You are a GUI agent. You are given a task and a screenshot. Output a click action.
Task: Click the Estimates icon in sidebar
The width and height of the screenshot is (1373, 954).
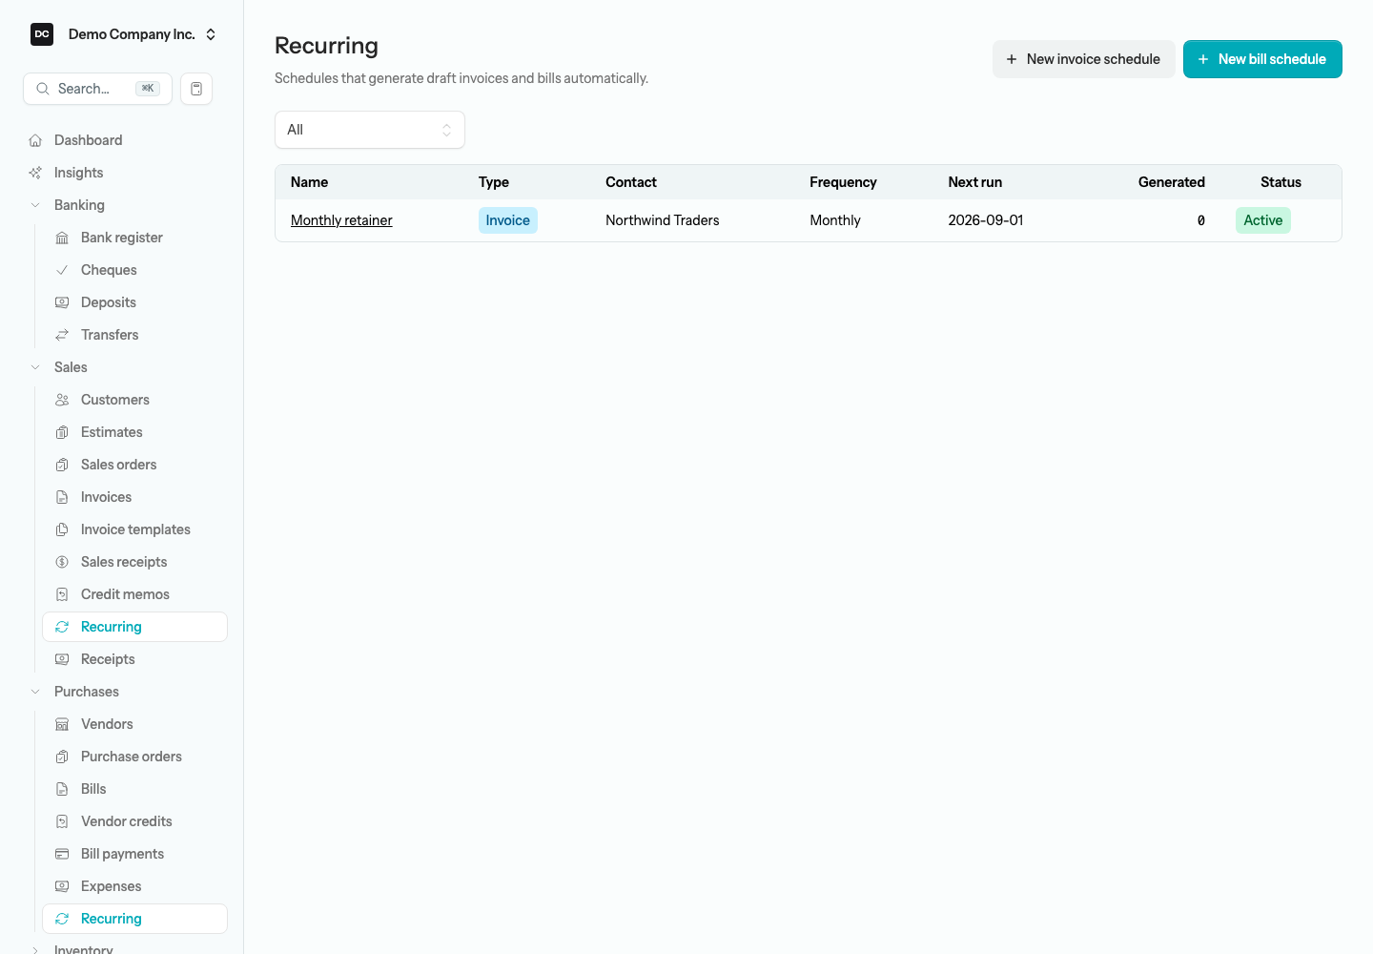pyautogui.click(x=62, y=432)
